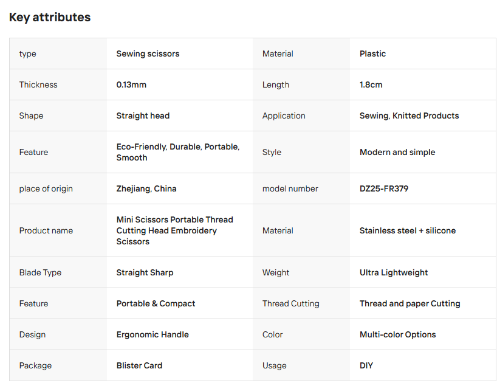
Task: Select the Straight Sharp blade type
Action: coord(145,272)
